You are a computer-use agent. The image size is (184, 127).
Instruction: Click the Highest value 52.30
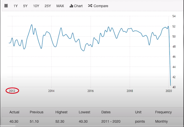(x=60, y=121)
